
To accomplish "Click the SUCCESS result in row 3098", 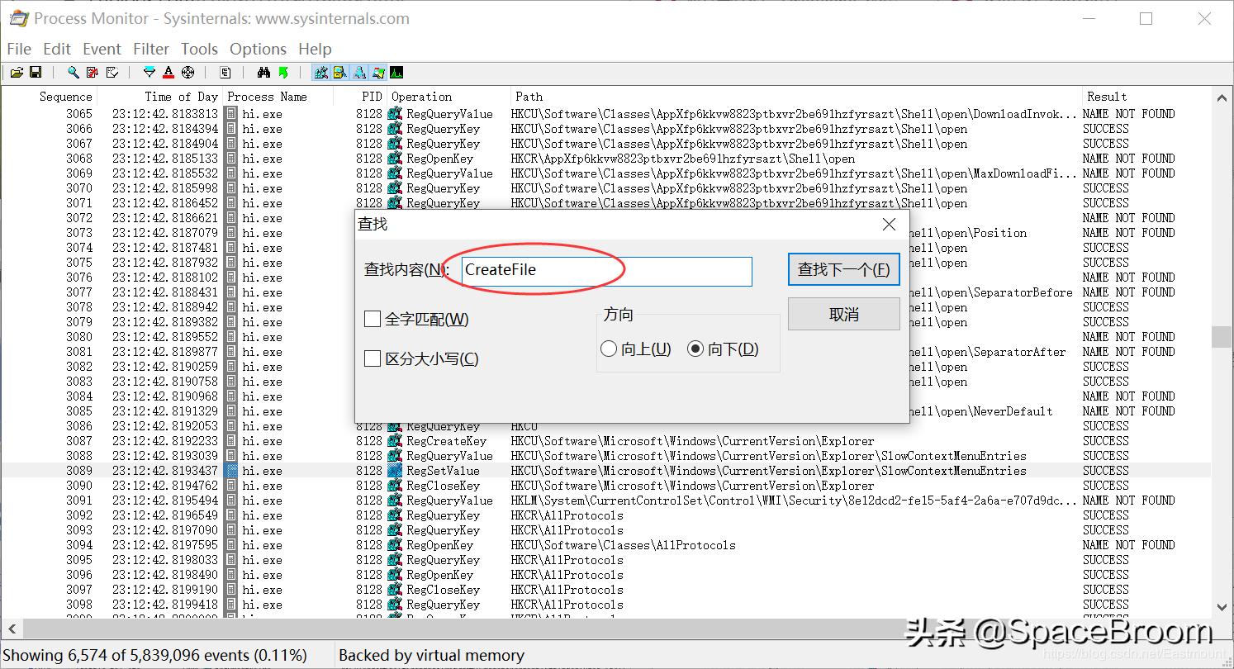I will point(1105,605).
